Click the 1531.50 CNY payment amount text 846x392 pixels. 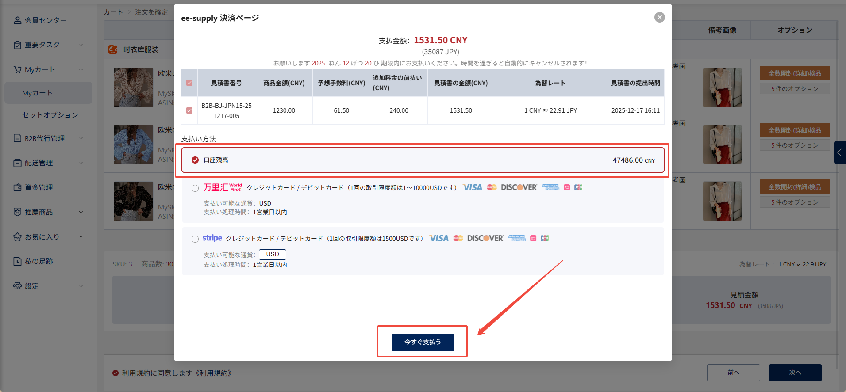coord(441,40)
